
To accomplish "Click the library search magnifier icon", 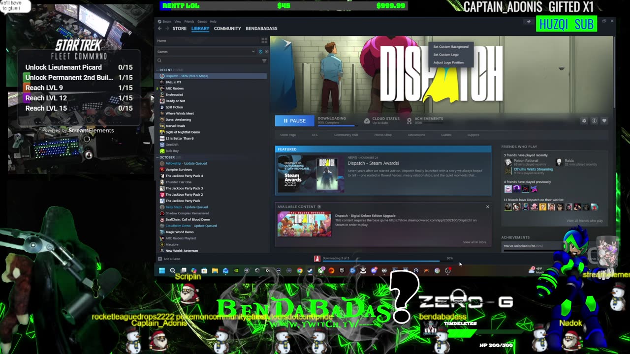I will tap(159, 60).
